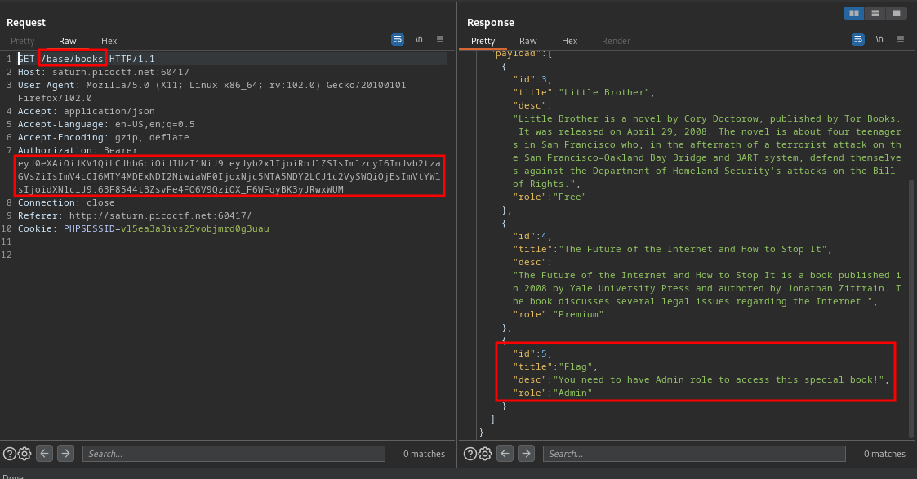Click the "id":3 line in response
Screen dimensions: 917x479
click(x=532, y=79)
